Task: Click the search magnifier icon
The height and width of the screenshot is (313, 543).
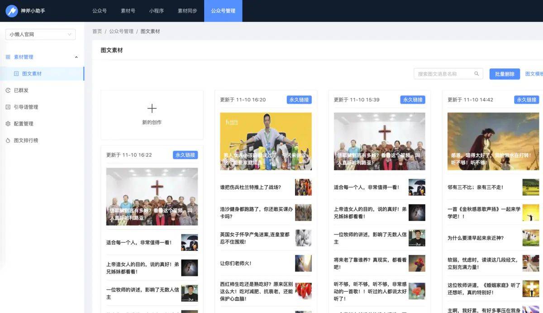Action: coord(476,74)
